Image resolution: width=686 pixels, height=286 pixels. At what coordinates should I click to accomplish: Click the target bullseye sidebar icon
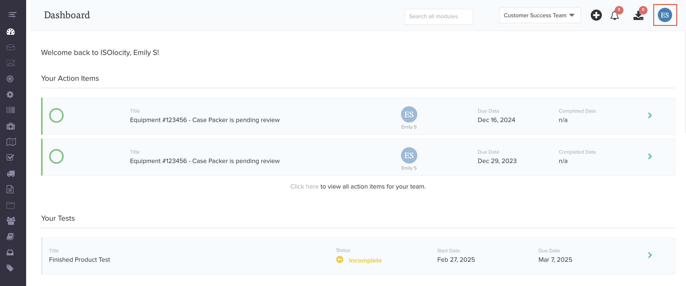click(10, 79)
